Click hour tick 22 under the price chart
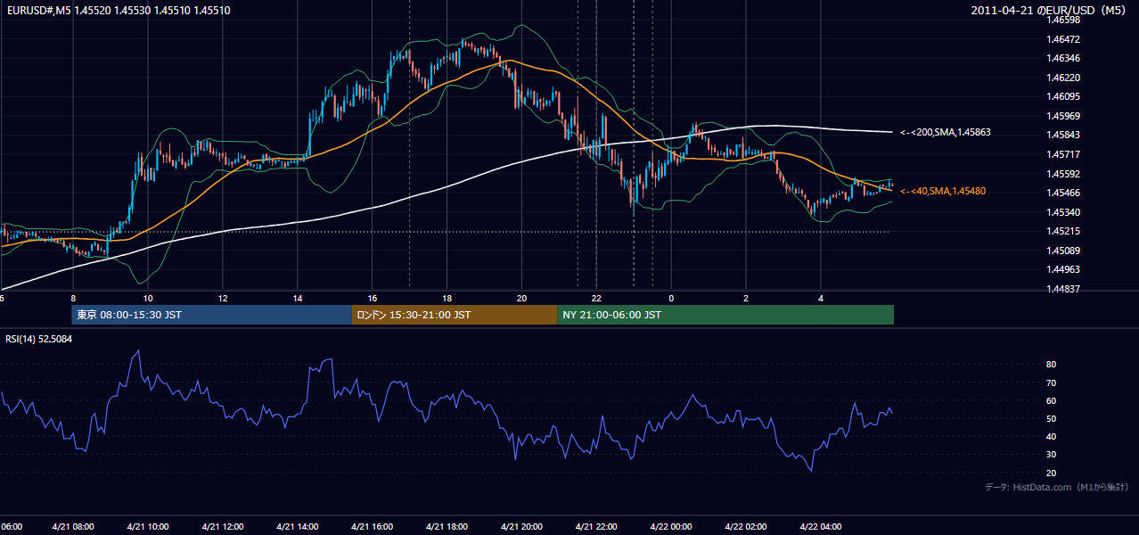The height and width of the screenshot is (535, 1139). click(x=597, y=298)
